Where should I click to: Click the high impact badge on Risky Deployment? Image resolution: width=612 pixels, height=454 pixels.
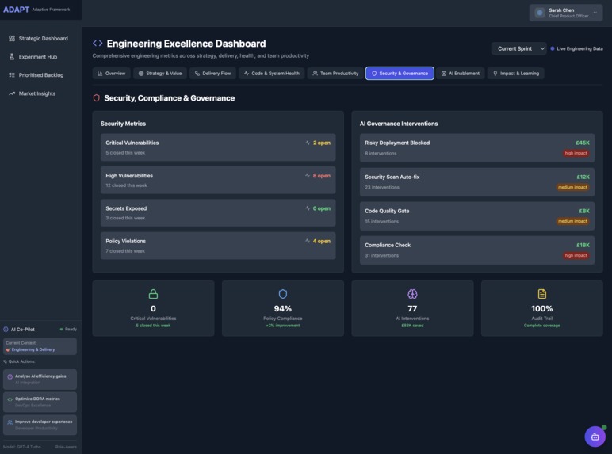point(576,153)
